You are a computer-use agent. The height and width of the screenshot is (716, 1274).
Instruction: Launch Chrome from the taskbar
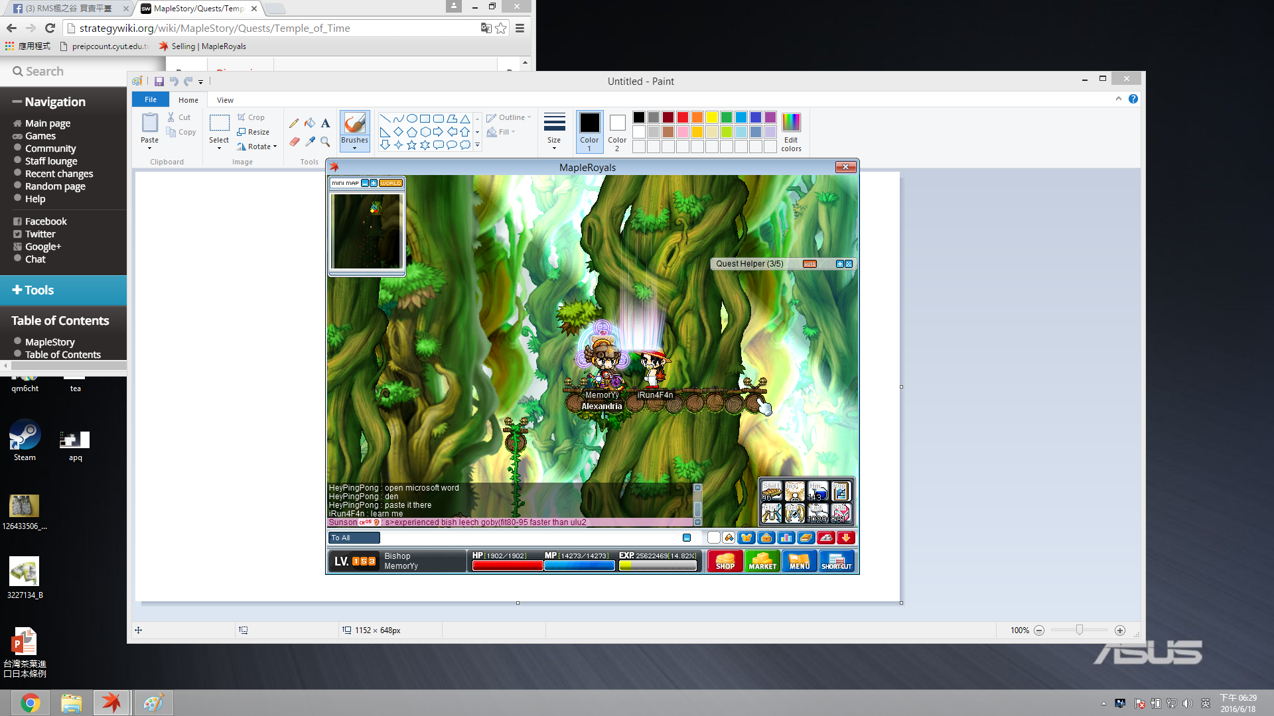(30, 703)
